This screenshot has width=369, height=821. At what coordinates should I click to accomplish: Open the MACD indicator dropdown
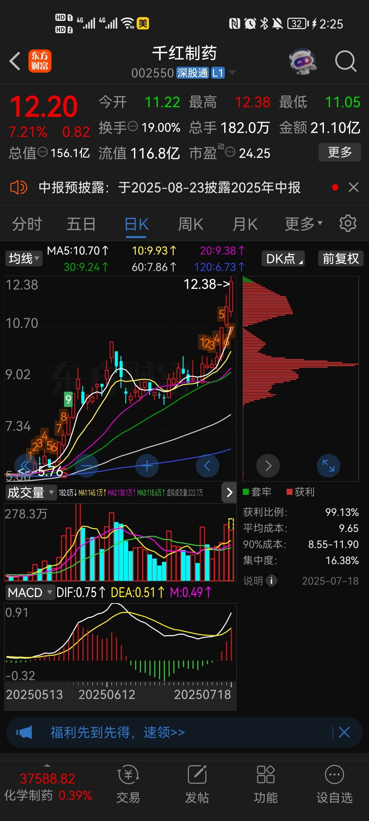pyautogui.click(x=30, y=592)
